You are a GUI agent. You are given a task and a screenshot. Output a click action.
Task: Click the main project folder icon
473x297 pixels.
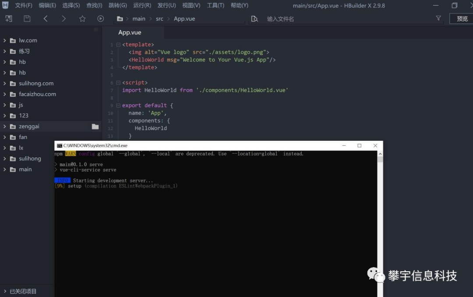13,170
